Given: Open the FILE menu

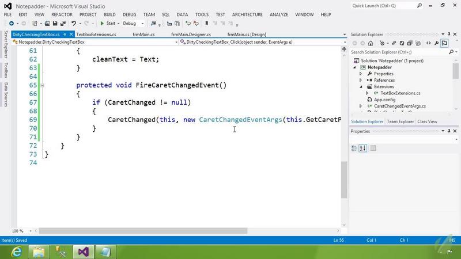Looking at the screenshot, I should coord(7,14).
